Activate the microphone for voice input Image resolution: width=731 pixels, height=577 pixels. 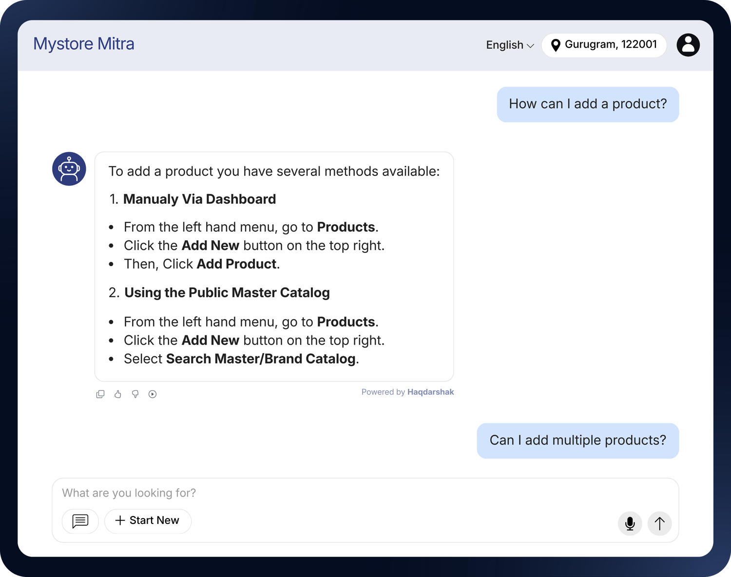(x=630, y=523)
